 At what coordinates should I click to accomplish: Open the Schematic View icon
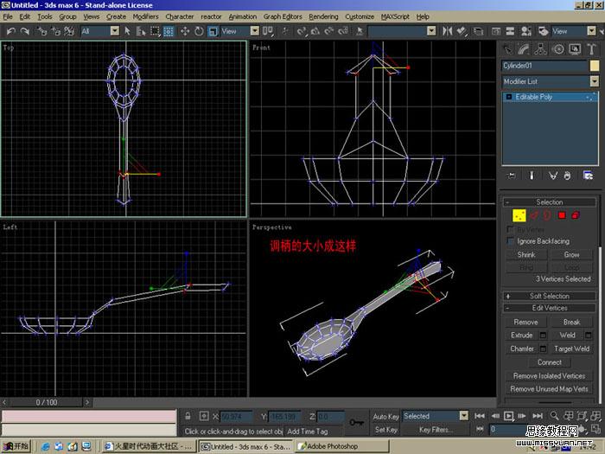coord(510,31)
